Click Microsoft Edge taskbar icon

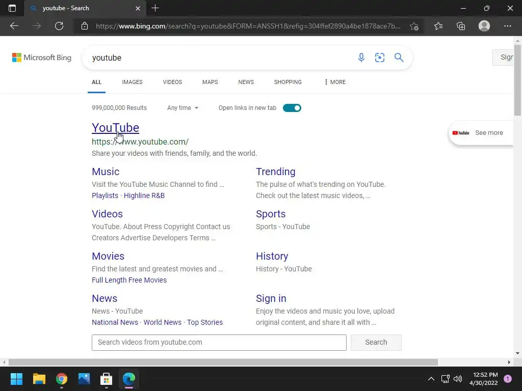(129, 379)
